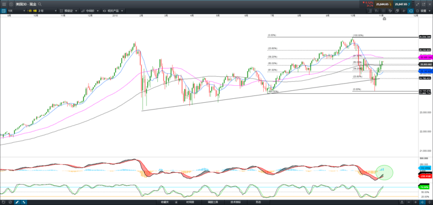The width and height of the screenshot is (433, 205).
Task: Toggle the crosshair cursor icon
Action: 404,11
